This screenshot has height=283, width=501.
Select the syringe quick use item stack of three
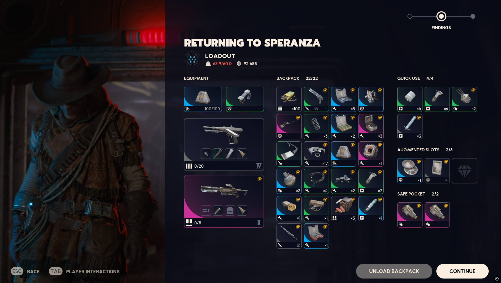click(410, 127)
